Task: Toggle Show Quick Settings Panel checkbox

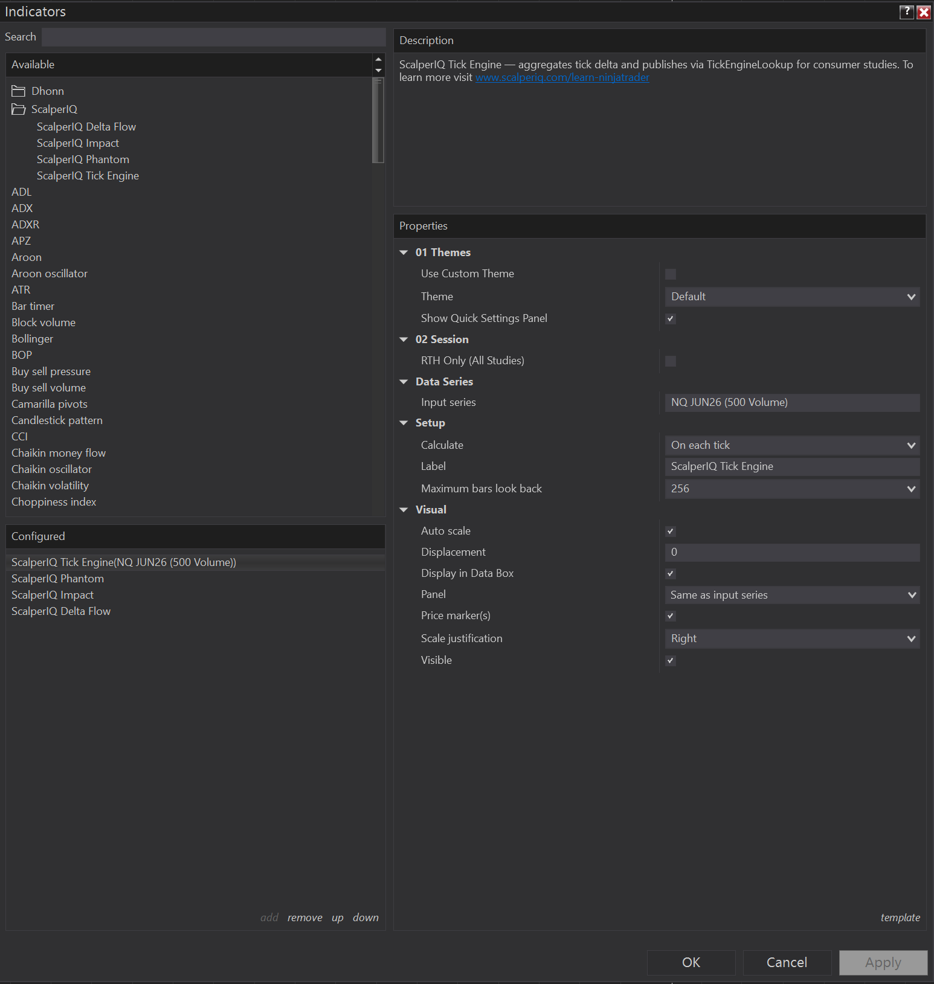Action: coord(671,319)
